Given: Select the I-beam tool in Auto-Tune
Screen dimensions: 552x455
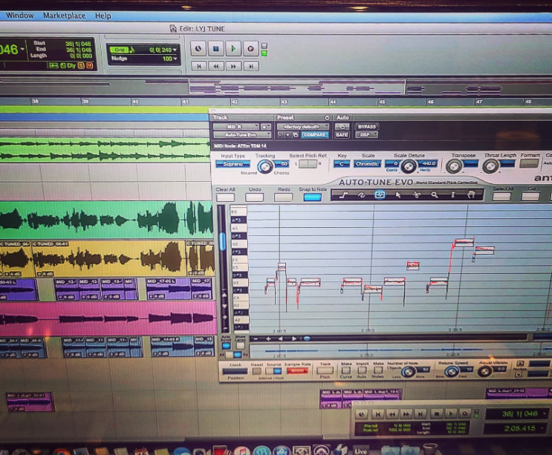Looking at the screenshot, I should 453,194.
